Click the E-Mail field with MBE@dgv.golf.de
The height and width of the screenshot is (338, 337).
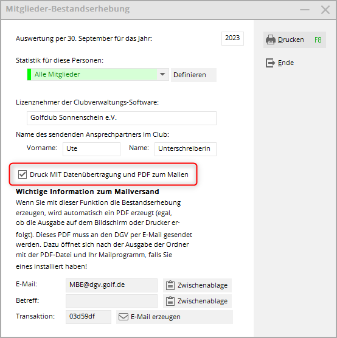click(x=111, y=285)
